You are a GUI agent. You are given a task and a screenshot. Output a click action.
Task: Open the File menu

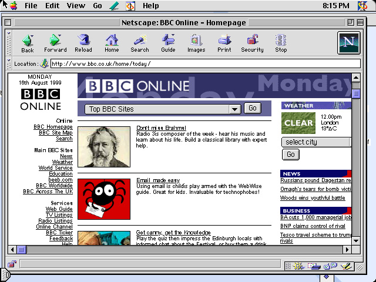tap(31, 5)
